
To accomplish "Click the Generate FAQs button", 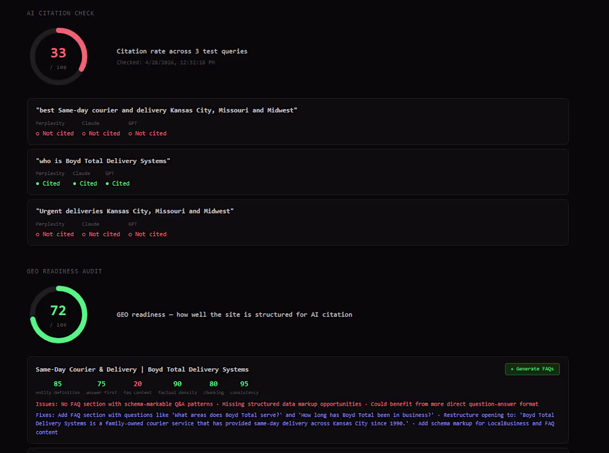I will pos(532,369).
